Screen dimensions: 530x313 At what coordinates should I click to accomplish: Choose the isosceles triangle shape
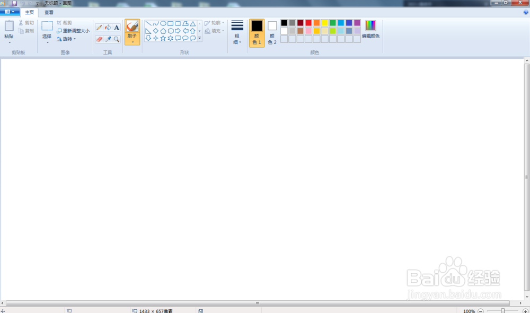[x=193, y=24]
